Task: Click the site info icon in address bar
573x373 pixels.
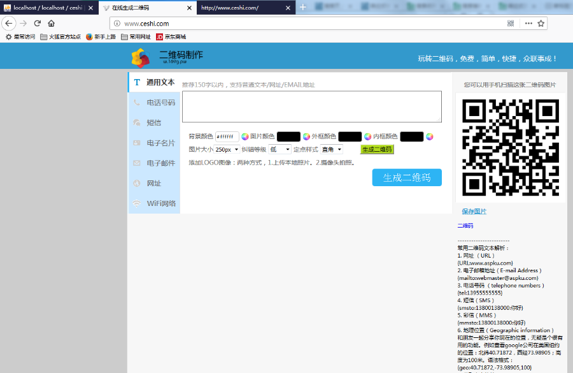Action: coord(117,24)
